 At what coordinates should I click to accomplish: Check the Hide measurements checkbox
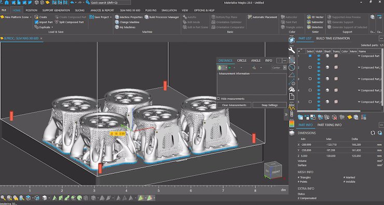tap(218, 99)
